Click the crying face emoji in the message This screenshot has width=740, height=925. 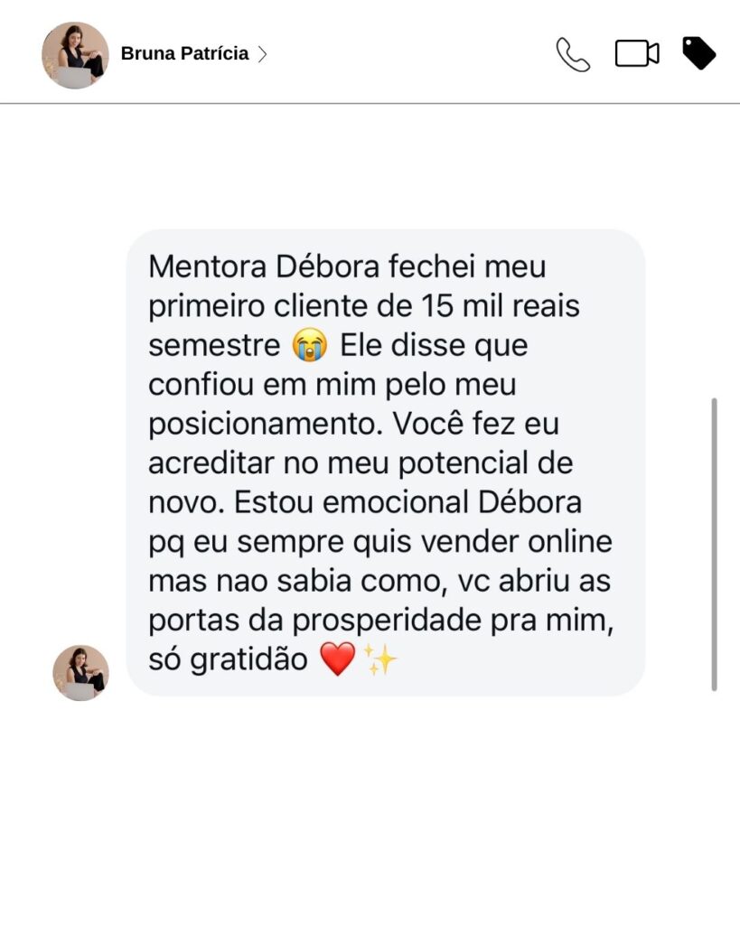tap(309, 347)
